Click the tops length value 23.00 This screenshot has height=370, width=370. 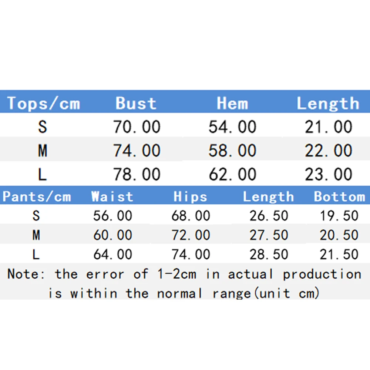point(328,174)
